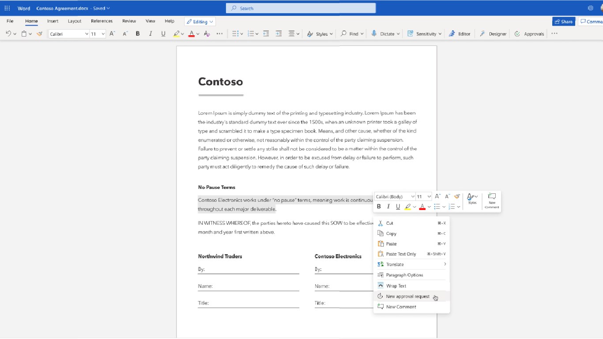
Task: Grow font in the floating mini toolbar
Action: click(437, 196)
